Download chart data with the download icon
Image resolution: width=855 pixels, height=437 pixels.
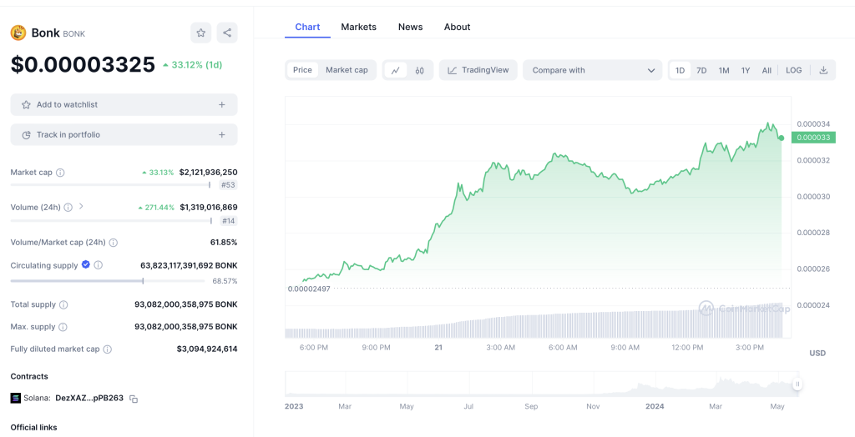[824, 70]
